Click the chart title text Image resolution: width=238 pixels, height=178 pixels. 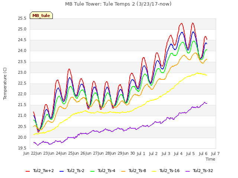click(118, 4)
